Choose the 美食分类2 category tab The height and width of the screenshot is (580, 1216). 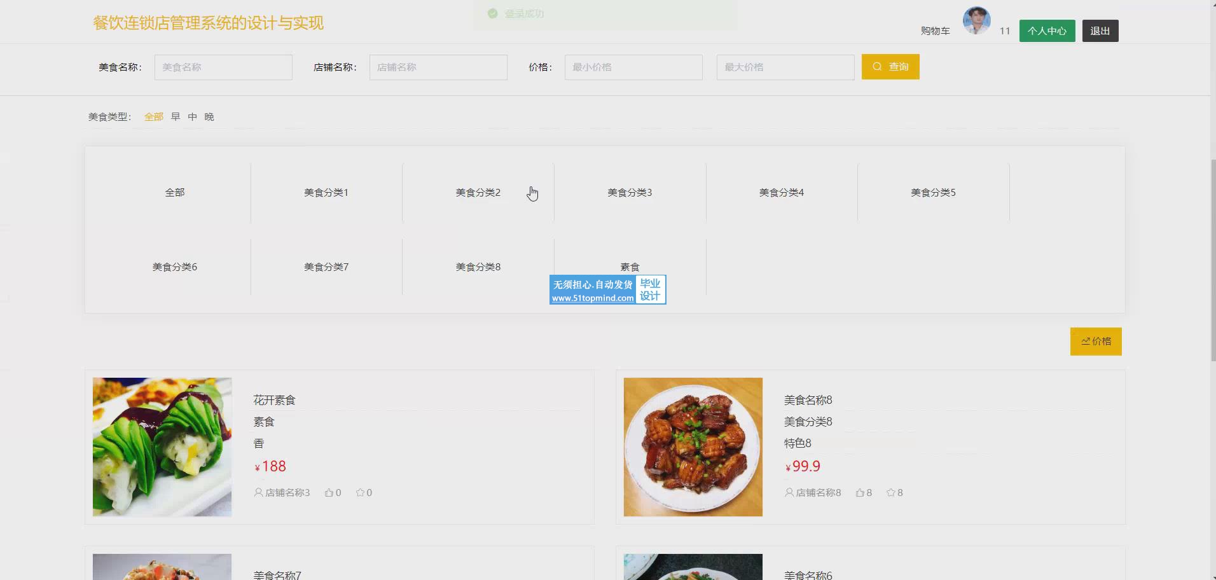[478, 193]
